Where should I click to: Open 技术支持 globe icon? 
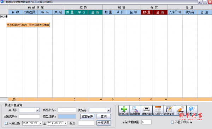(192, 110)
